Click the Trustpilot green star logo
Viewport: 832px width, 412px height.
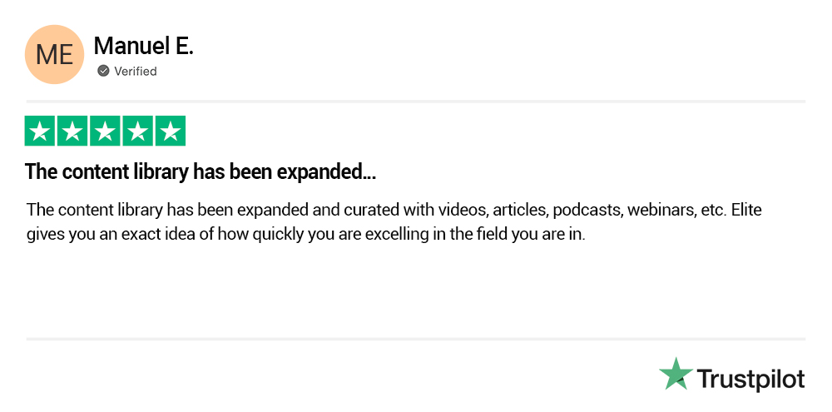pos(676,375)
